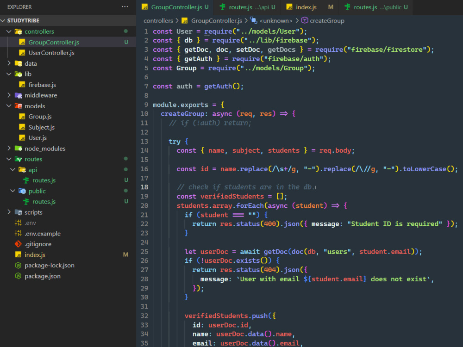The image size is (463, 347).
Task: Switch to routes.js ...\api tab
Action: click(247, 7)
